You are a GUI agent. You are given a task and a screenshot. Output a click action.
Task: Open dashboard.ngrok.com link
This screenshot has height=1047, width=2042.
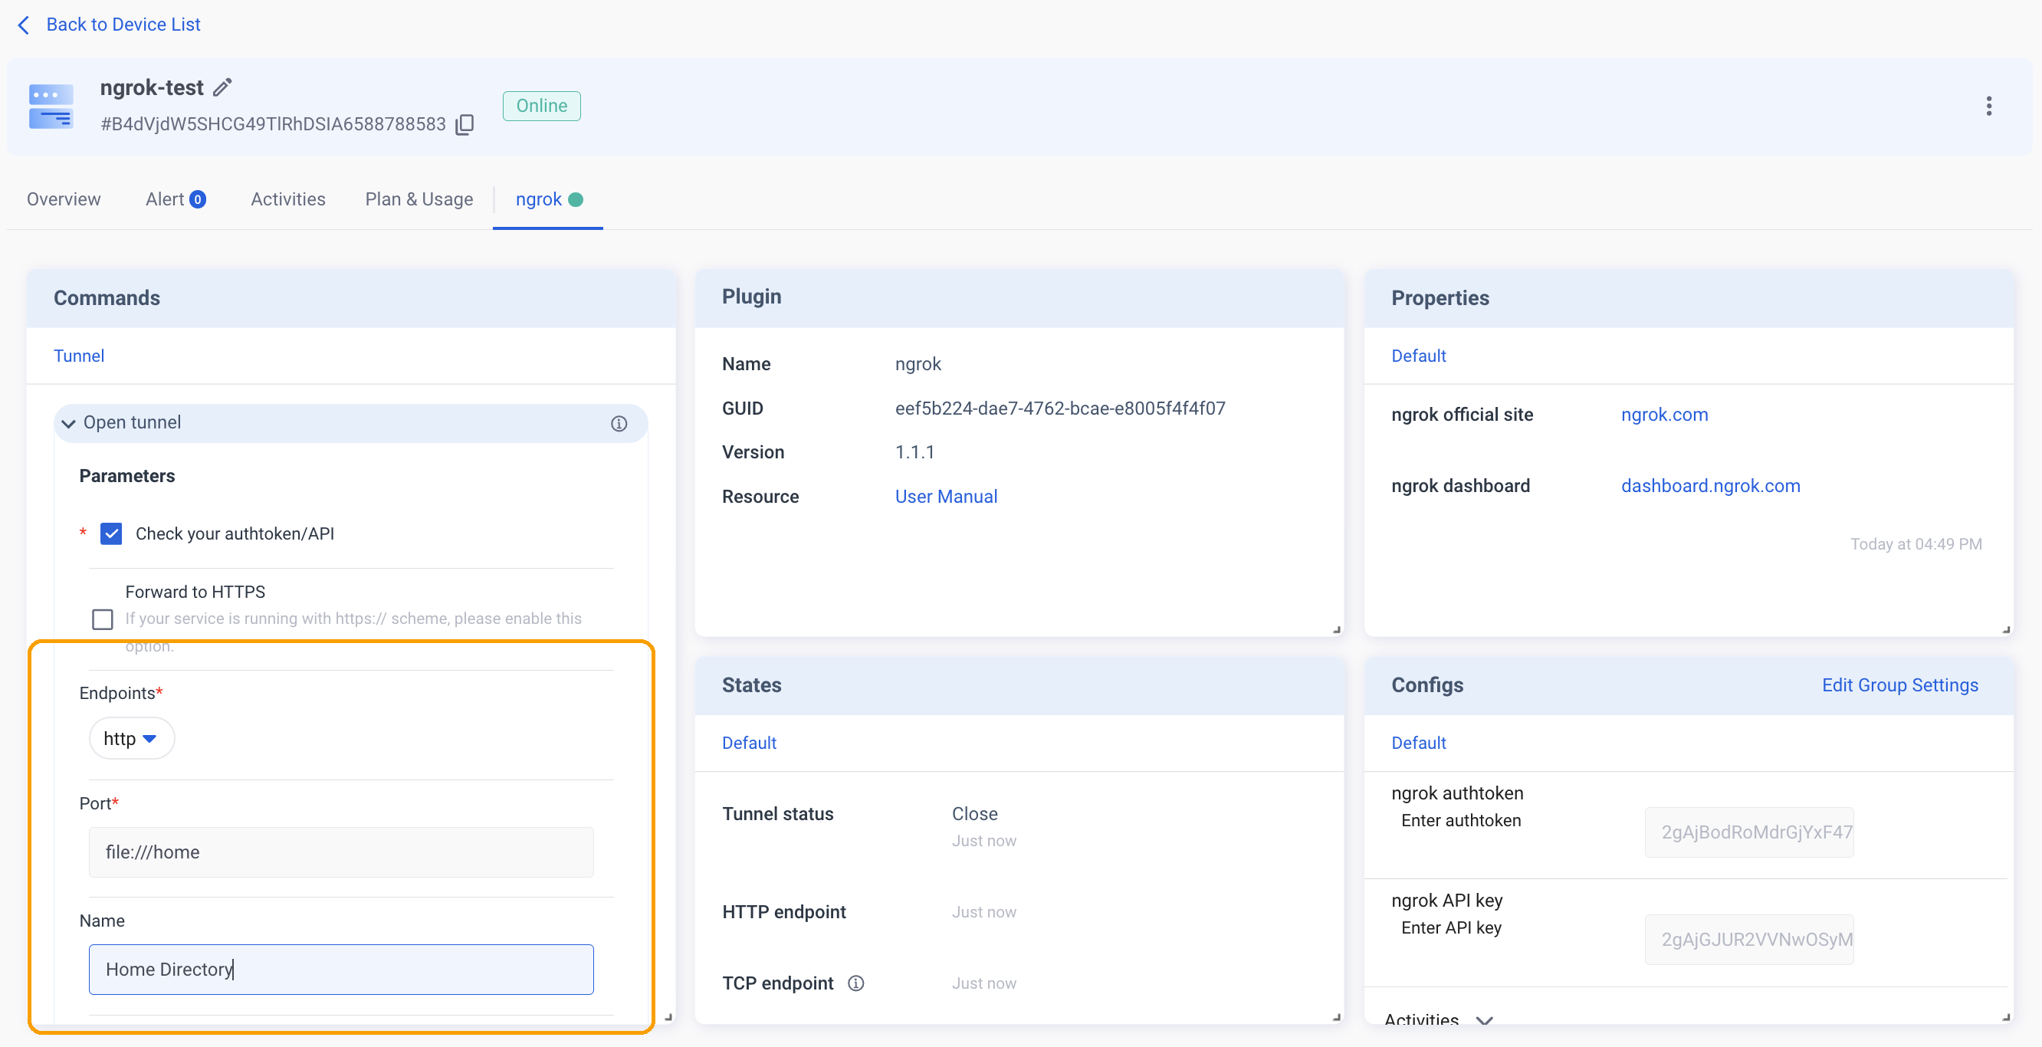(1710, 486)
